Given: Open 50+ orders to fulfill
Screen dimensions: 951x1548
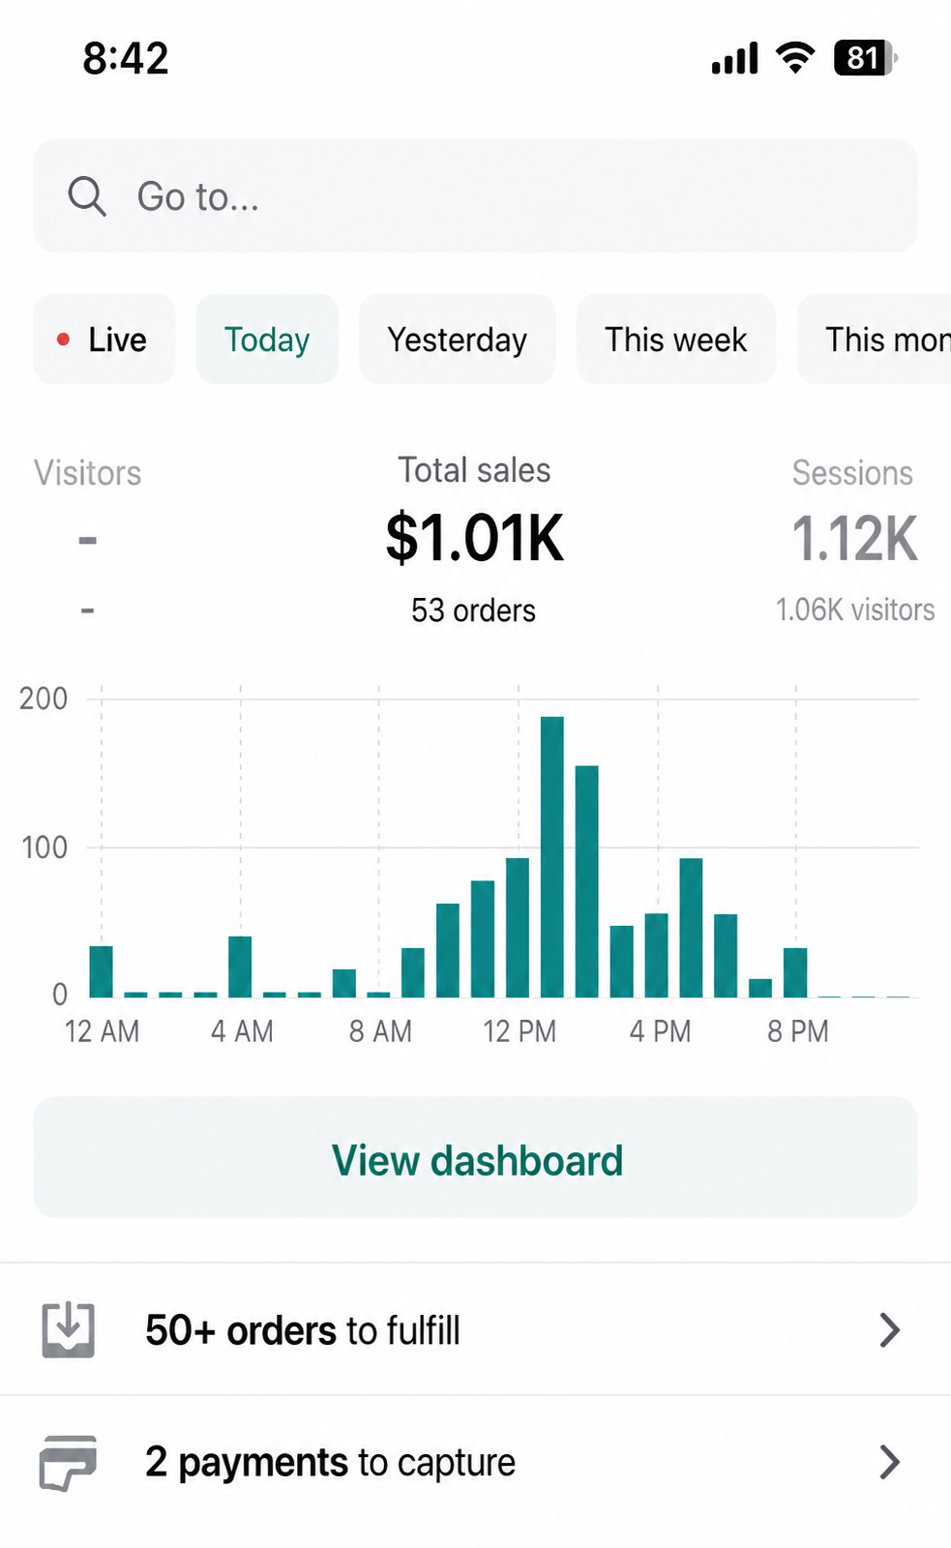Looking at the screenshot, I should coord(475,1330).
